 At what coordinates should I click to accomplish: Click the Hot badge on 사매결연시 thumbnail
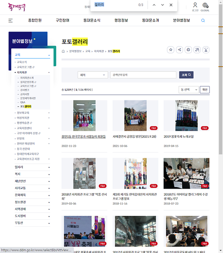coord(154,128)
